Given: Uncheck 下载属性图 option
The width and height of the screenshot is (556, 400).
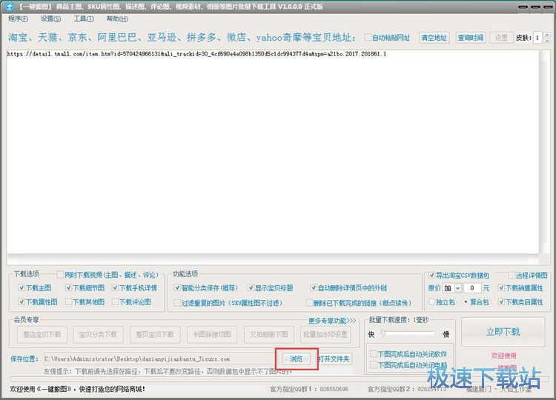Looking at the screenshot, I should click(21, 302).
